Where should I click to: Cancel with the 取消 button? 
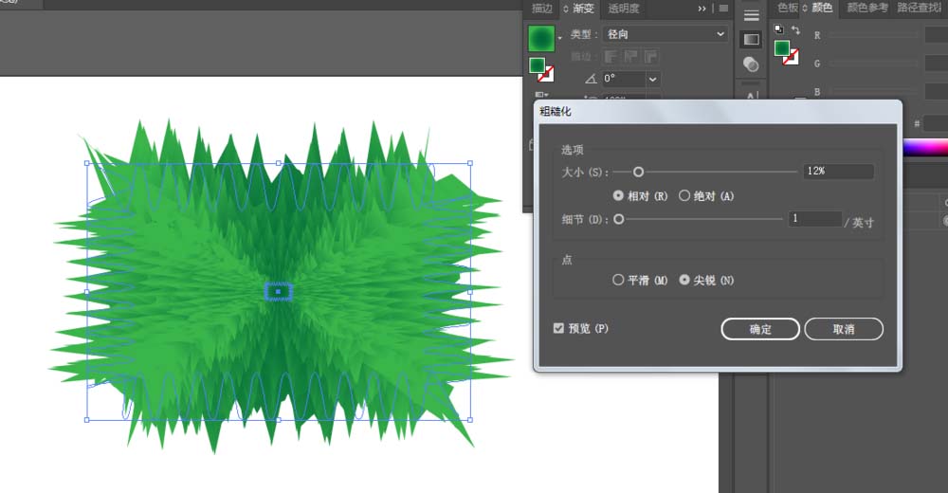click(x=844, y=329)
